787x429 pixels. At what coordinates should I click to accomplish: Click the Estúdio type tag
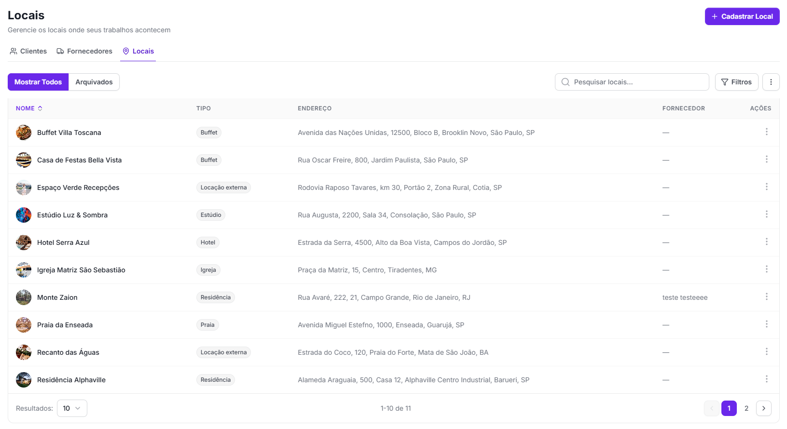click(211, 215)
